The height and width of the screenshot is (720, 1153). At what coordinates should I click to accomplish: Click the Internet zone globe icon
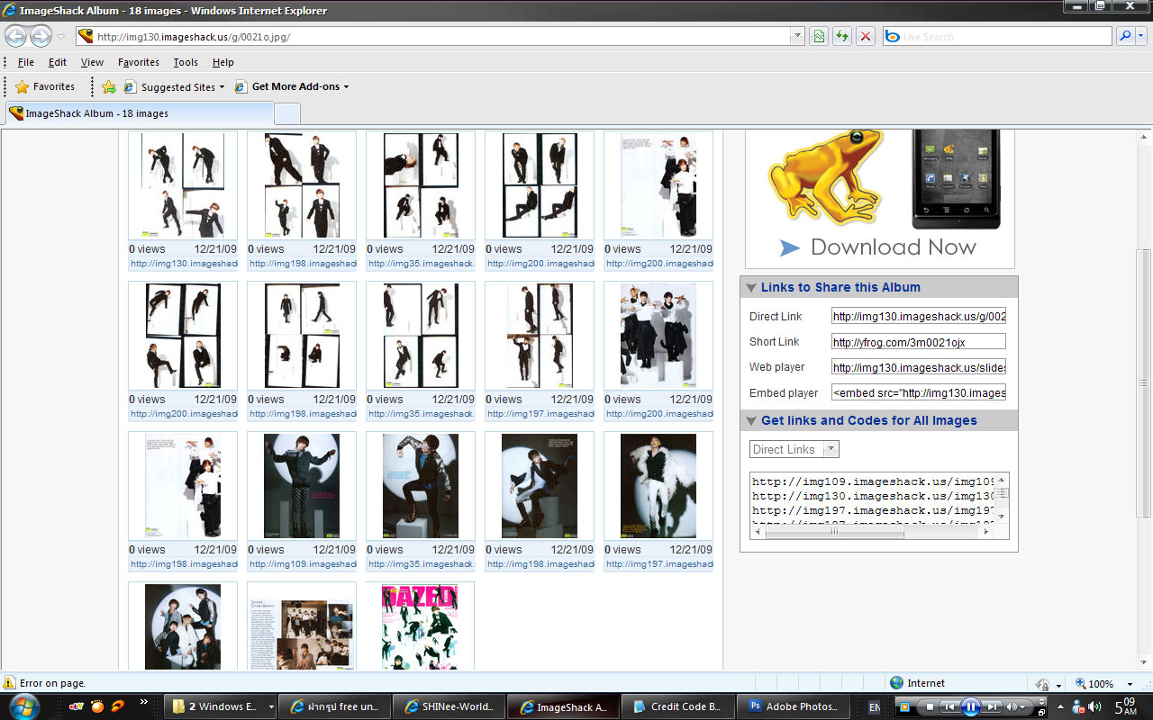(896, 683)
